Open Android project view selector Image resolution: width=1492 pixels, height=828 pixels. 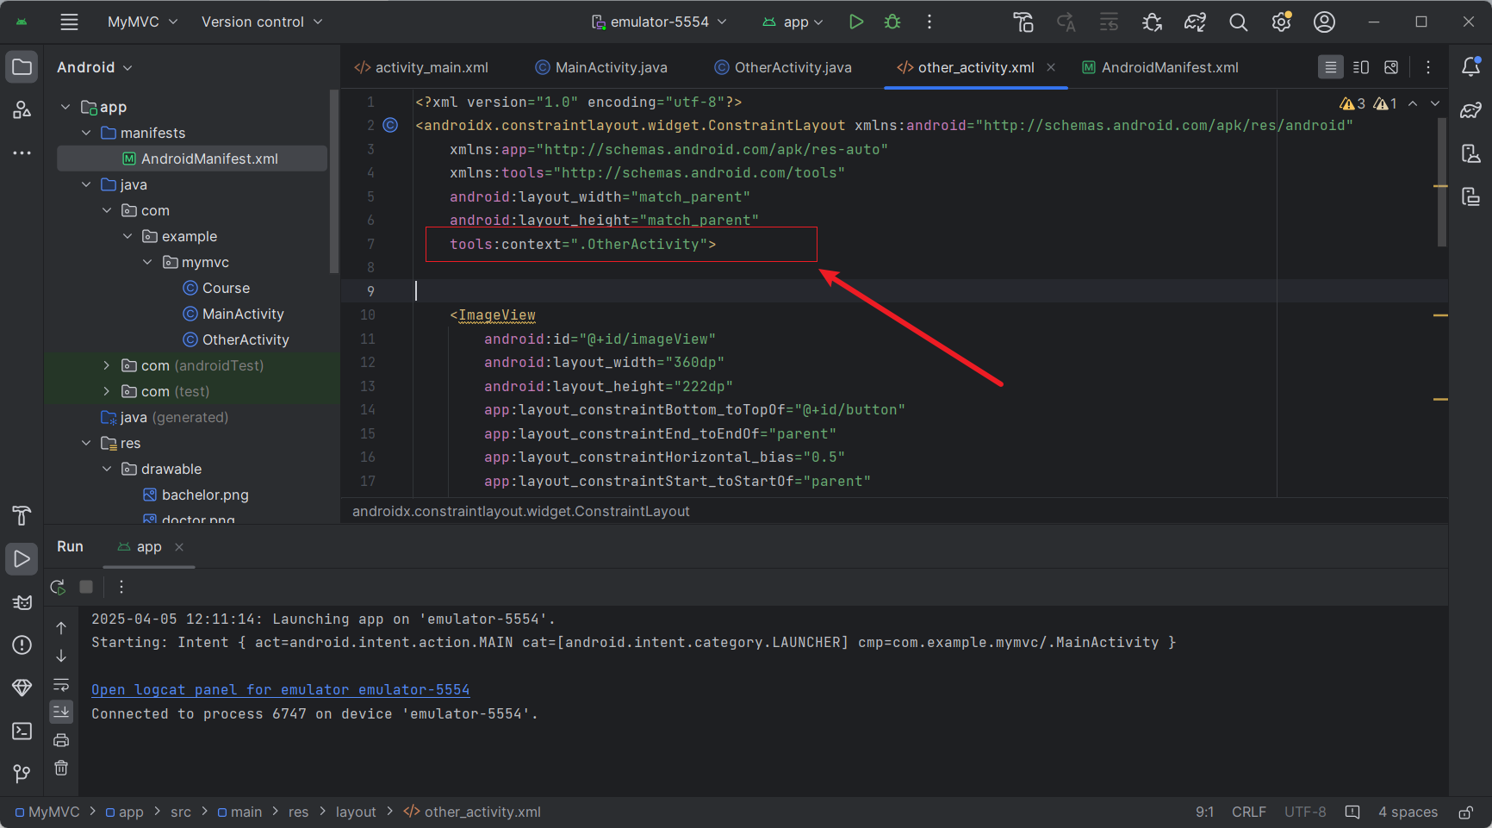tap(95, 67)
